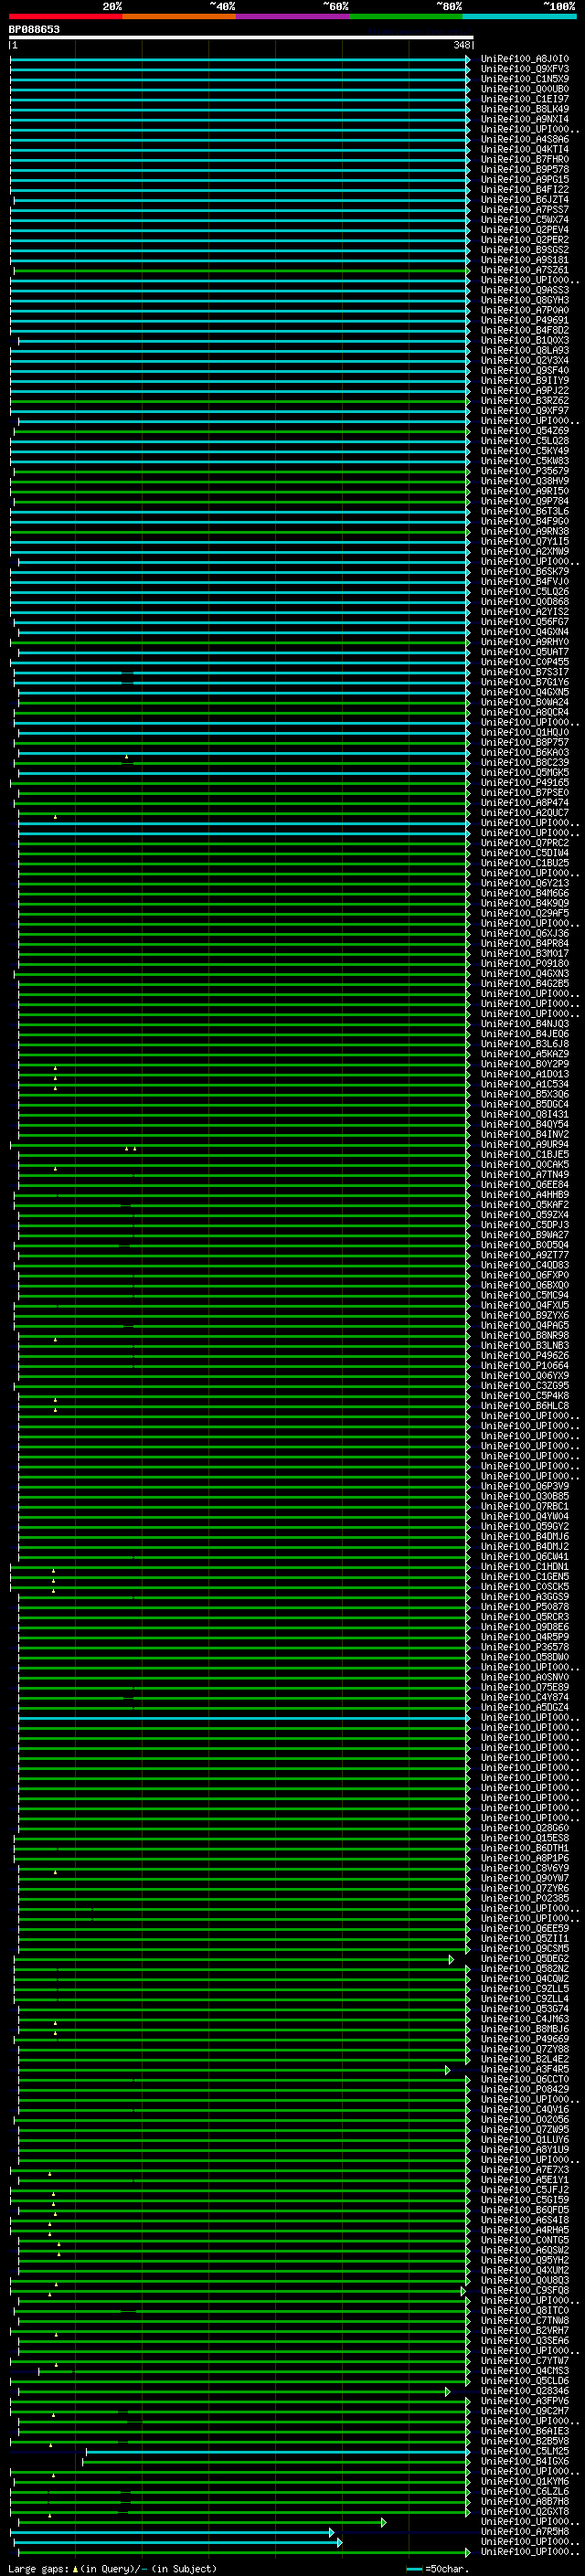Select the query name BP088653
The height and width of the screenshot is (2576, 585).
pos(34,29)
